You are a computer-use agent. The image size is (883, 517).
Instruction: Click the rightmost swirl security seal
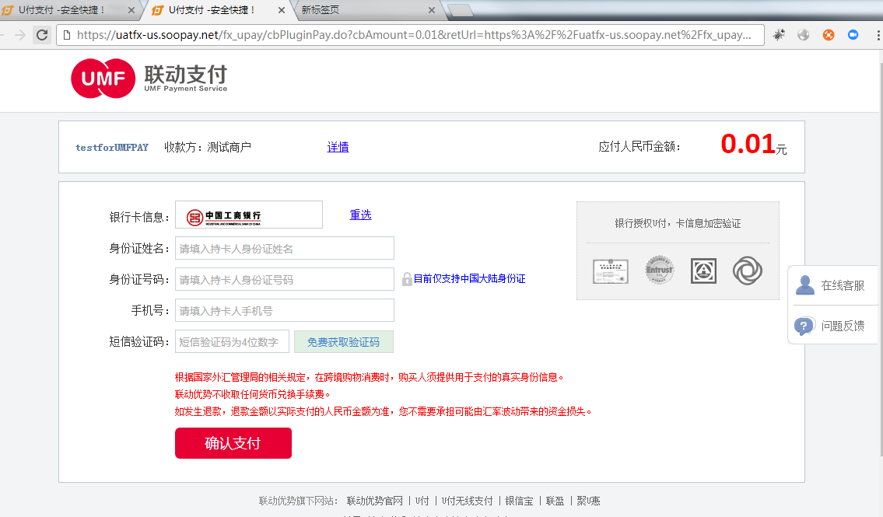point(747,271)
